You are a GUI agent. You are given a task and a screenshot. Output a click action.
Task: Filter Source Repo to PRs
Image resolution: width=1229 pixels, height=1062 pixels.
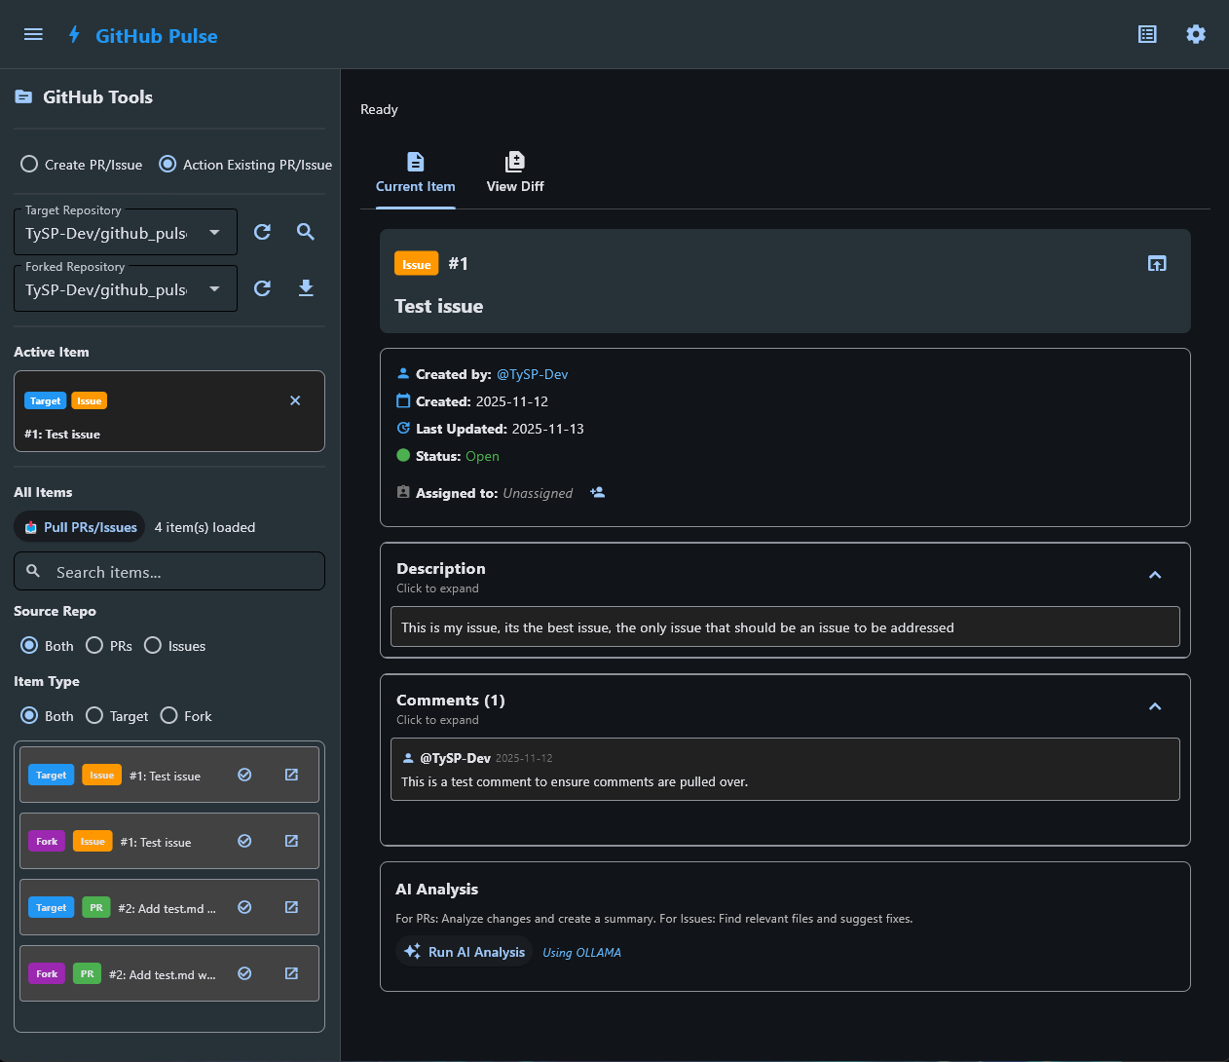(x=109, y=646)
